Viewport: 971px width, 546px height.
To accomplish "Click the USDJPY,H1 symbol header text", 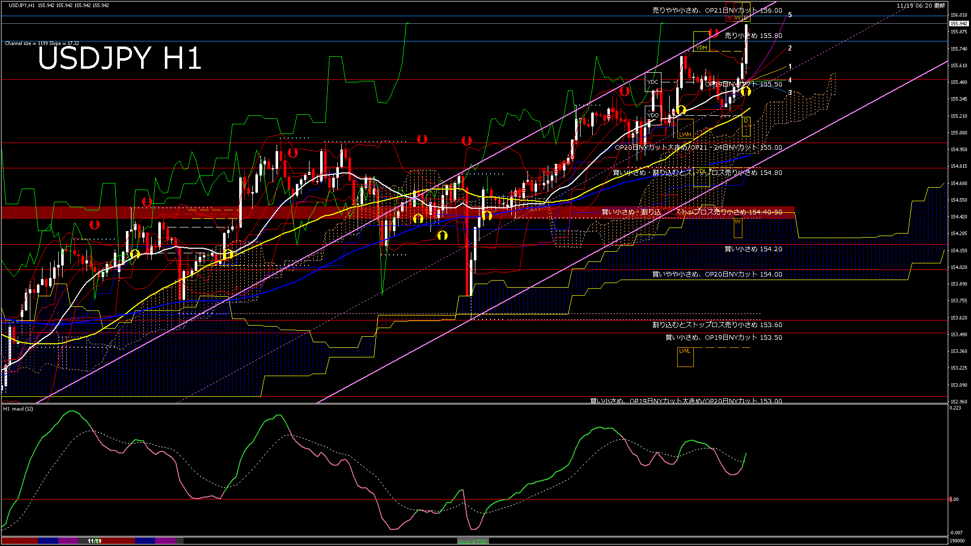I will pos(22,5).
